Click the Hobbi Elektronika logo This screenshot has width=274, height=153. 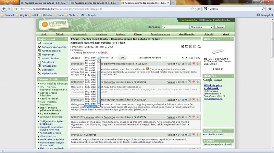(x=54, y=24)
